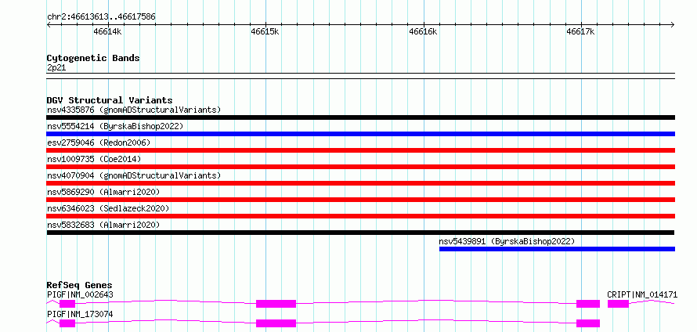
Task: Open variant nsv5869290 (Almarri2020) label
Action: click(x=103, y=192)
